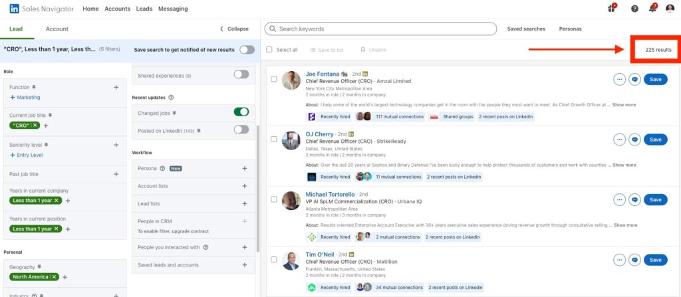Save OJ Cherry as lead

655,140
